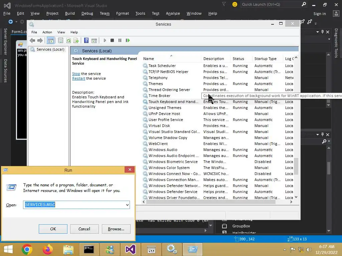Open Command Prompt from the taskbar

(x=89, y=249)
